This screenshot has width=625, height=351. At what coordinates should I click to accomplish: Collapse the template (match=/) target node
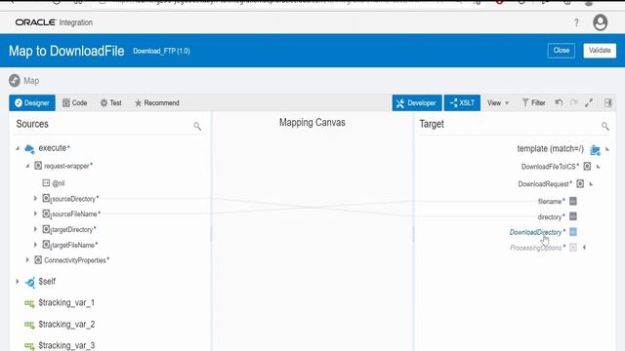[607, 149]
